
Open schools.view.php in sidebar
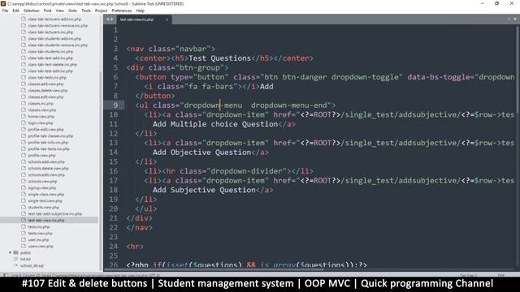[x=42, y=182]
